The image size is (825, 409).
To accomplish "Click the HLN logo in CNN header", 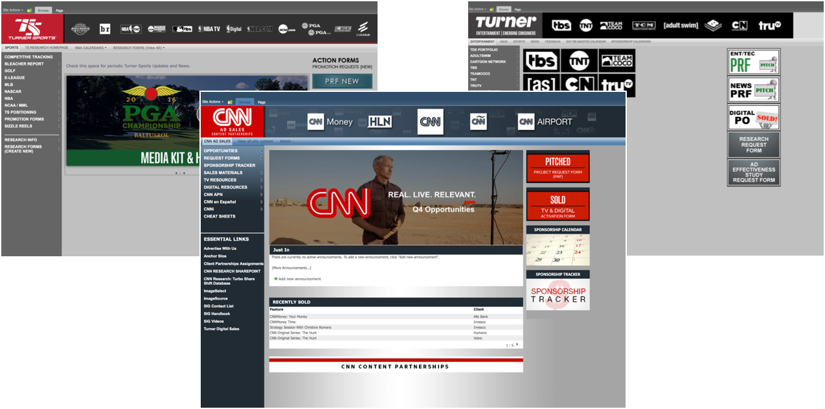I will [380, 122].
